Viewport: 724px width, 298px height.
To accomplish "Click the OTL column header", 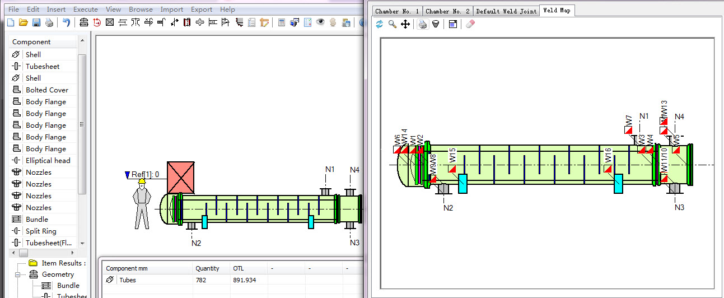I will tap(238, 268).
